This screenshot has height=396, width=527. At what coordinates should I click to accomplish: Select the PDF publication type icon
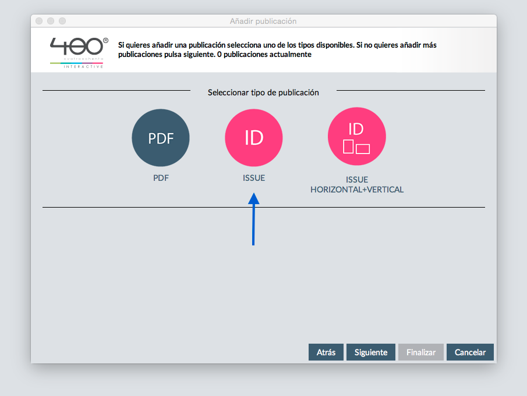(x=161, y=138)
